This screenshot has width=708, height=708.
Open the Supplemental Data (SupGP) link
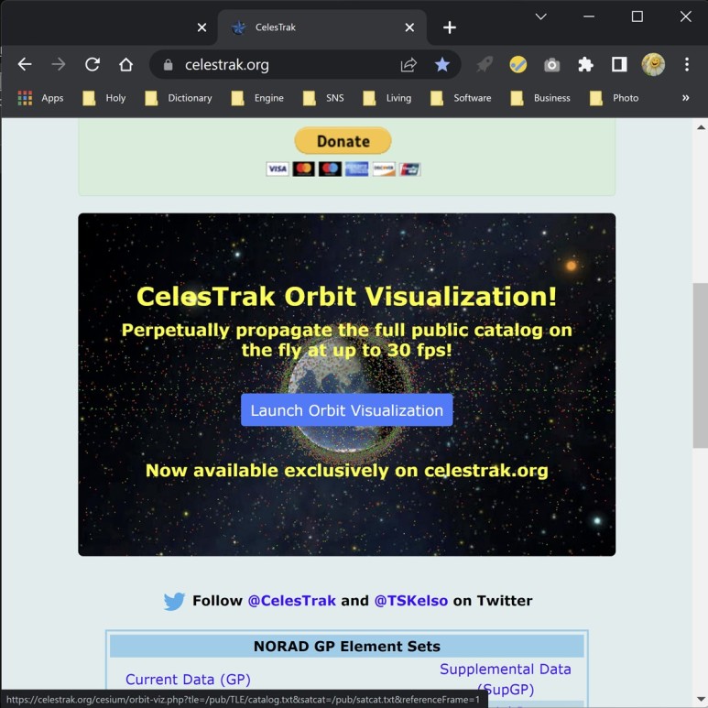pyautogui.click(x=506, y=679)
